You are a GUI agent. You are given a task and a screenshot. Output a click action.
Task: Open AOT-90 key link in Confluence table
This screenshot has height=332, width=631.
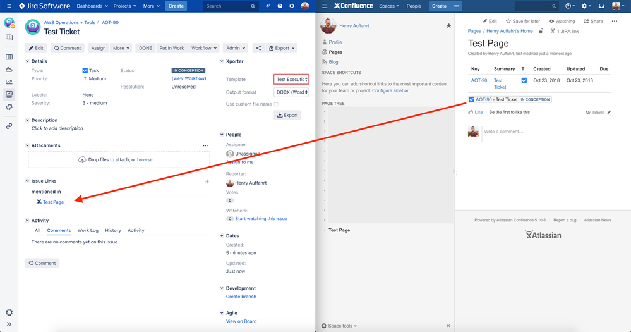pos(479,80)
